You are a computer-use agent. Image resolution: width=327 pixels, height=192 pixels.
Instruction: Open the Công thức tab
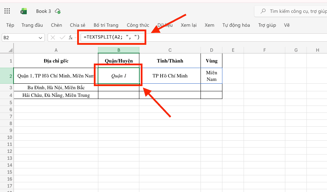(138, 25)
